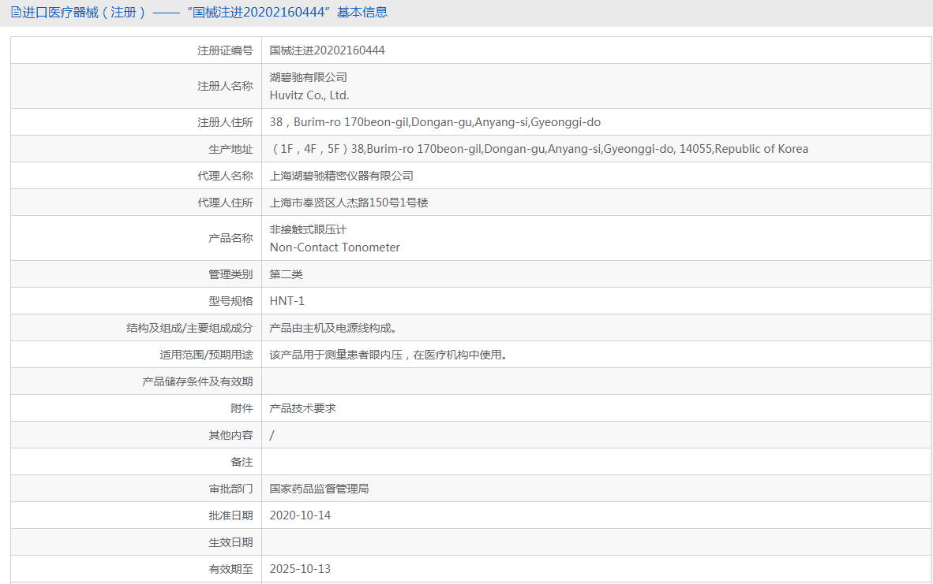This screenshot has width=933, height=584.
Task: Select the 适用范围/预期用途 row label
Action: tap(207, 355)
